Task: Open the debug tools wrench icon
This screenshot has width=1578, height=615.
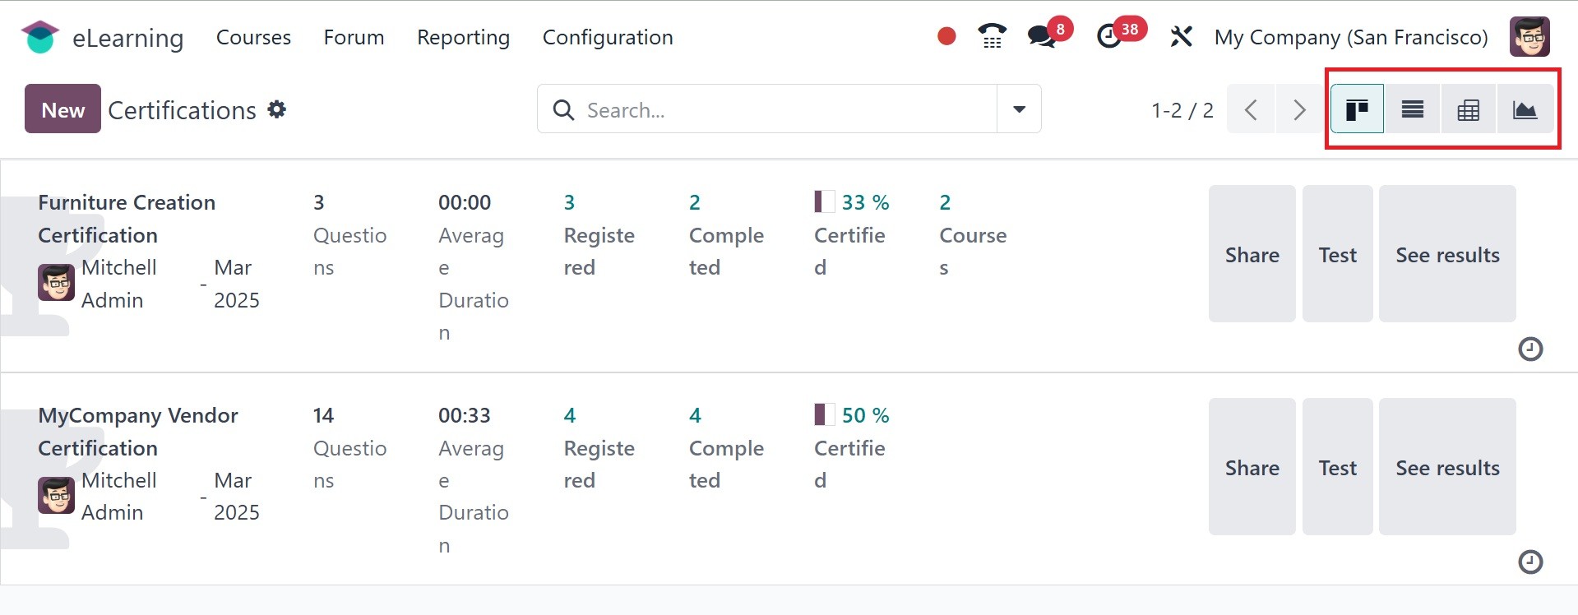Action: click(x=1181, y=36)
